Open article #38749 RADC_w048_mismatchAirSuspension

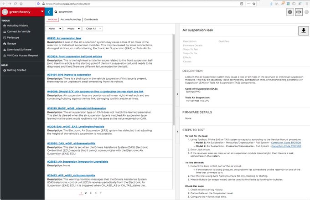[x=77, y=108]
